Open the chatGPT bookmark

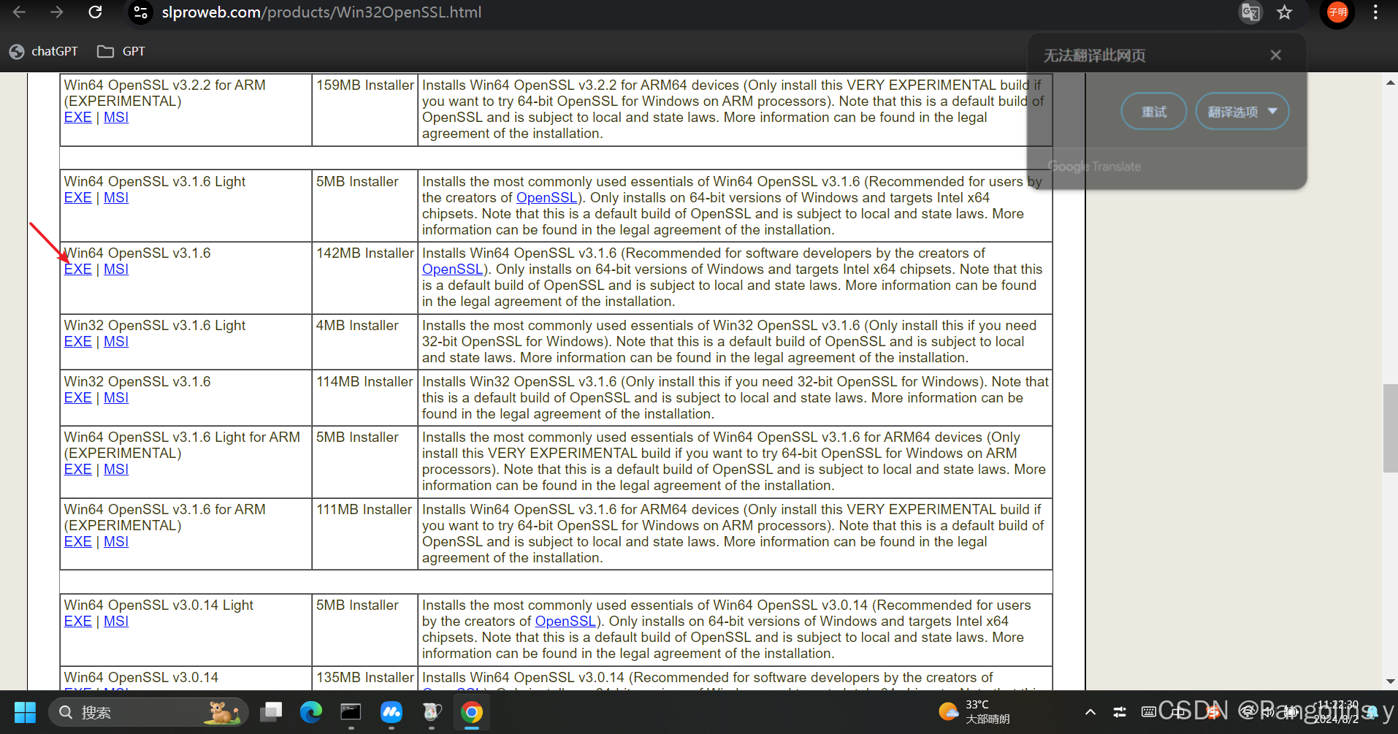[x=44, y=51]
